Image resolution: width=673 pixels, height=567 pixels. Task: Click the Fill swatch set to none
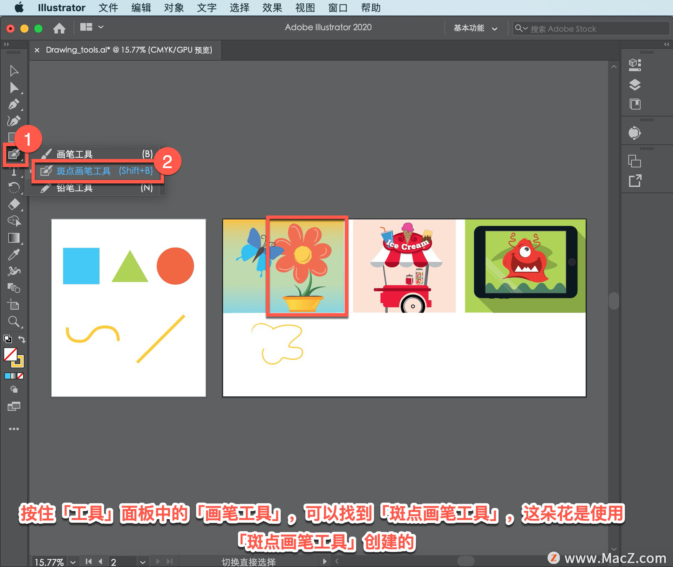(9, 354)
